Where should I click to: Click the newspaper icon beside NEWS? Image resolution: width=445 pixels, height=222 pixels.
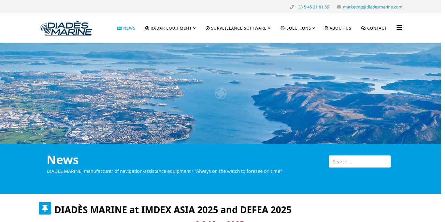pos(119,28)
